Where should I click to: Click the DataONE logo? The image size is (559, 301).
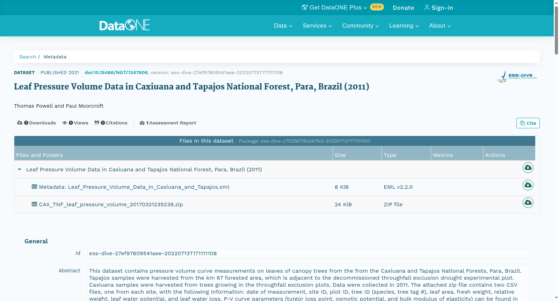click(x=124, y=25)
